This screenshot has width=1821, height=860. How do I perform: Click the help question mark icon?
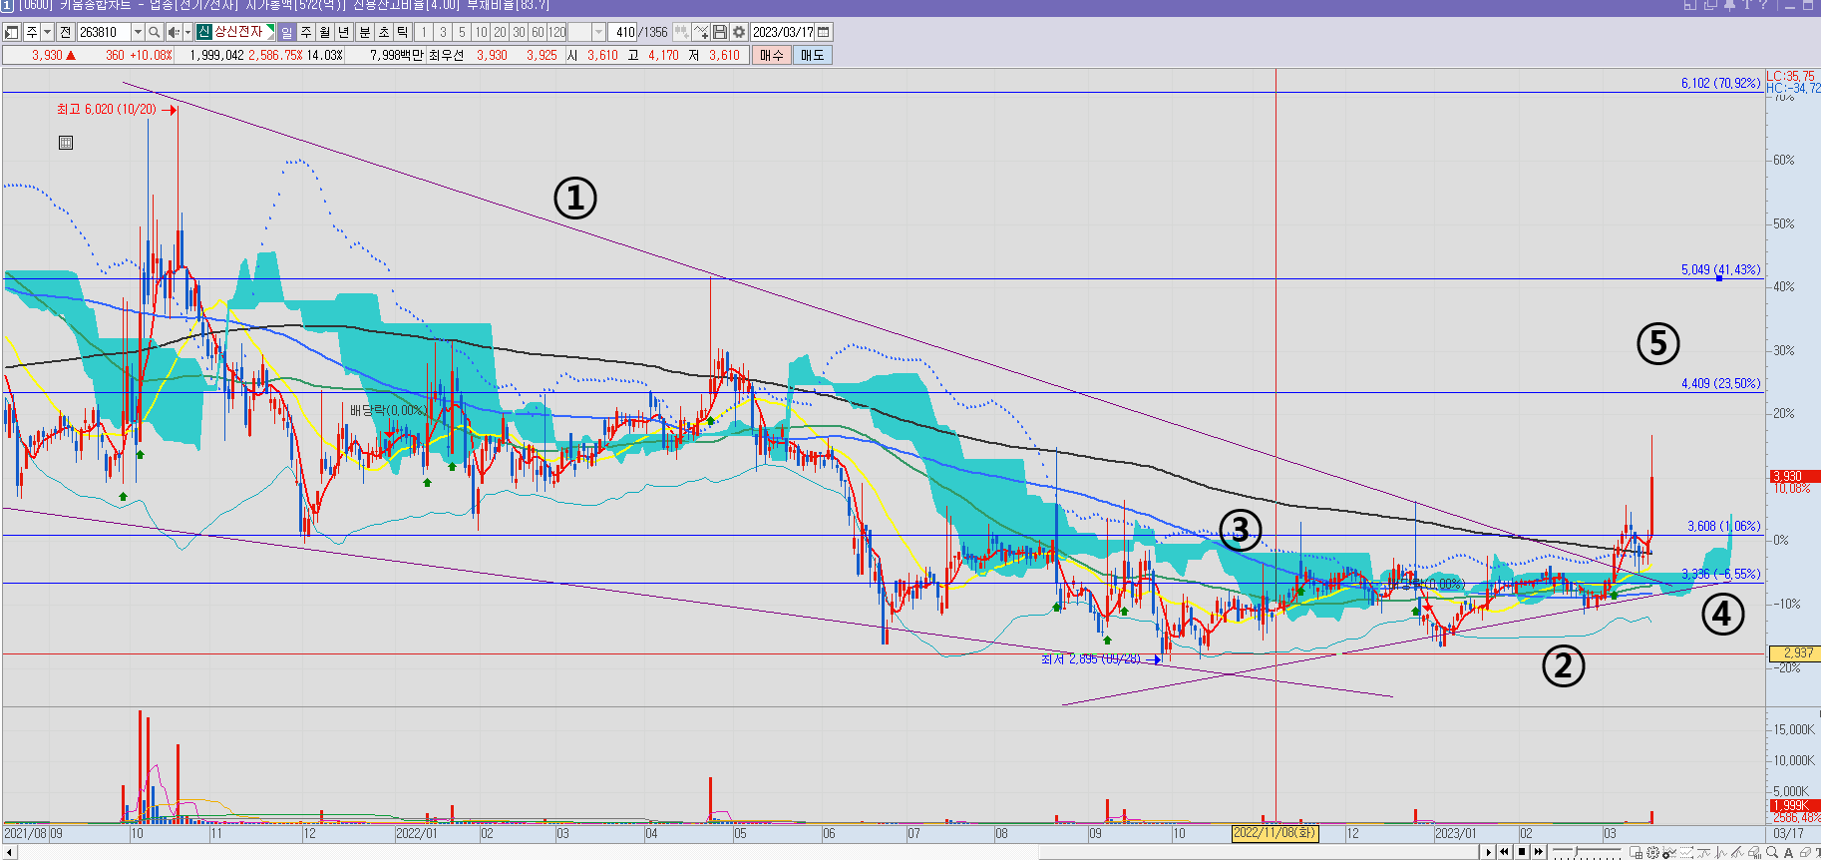tap(1762, 5)
